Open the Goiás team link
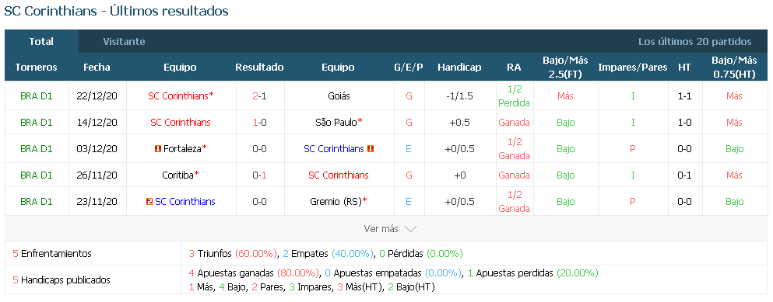The image size is (773, 302). click(x=339, y=96)
